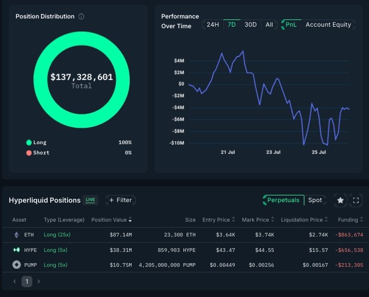The width and height of the screenshot is (369, 297).
Task: Select the All timeframe
Action: (269, 25)
